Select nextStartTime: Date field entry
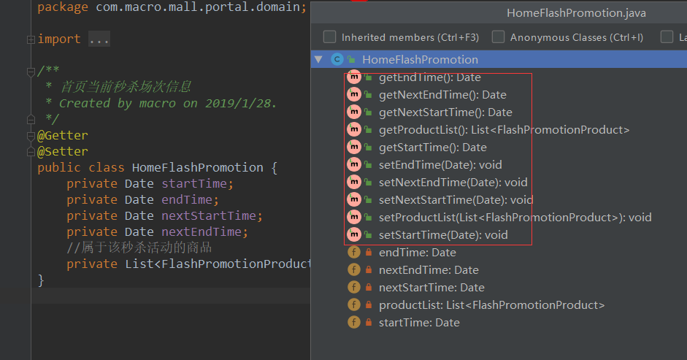Screen dimensions: 687x360 (431, 288)
